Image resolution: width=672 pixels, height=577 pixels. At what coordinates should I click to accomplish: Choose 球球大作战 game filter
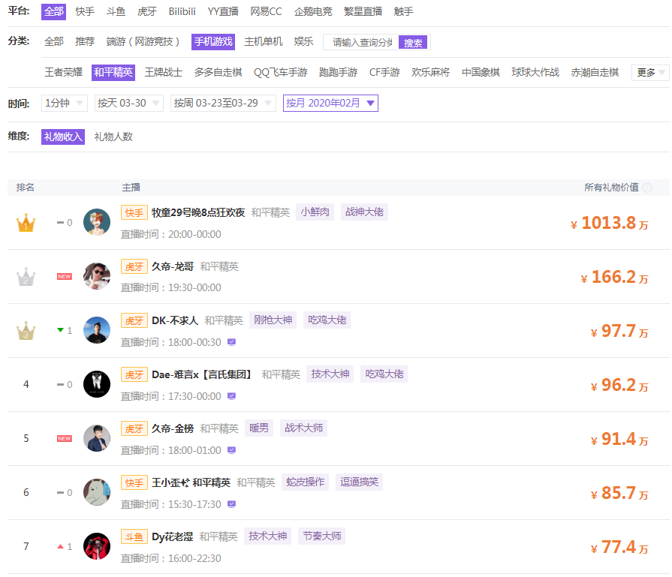(535, 72)
